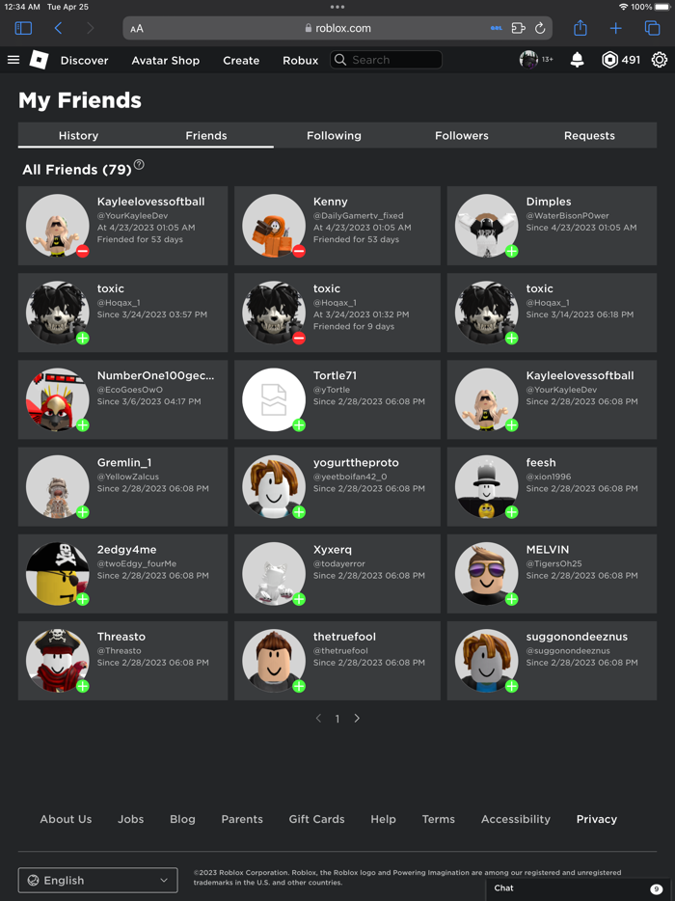
Task: Open the settings gear icon
Action: click(660, 60)
